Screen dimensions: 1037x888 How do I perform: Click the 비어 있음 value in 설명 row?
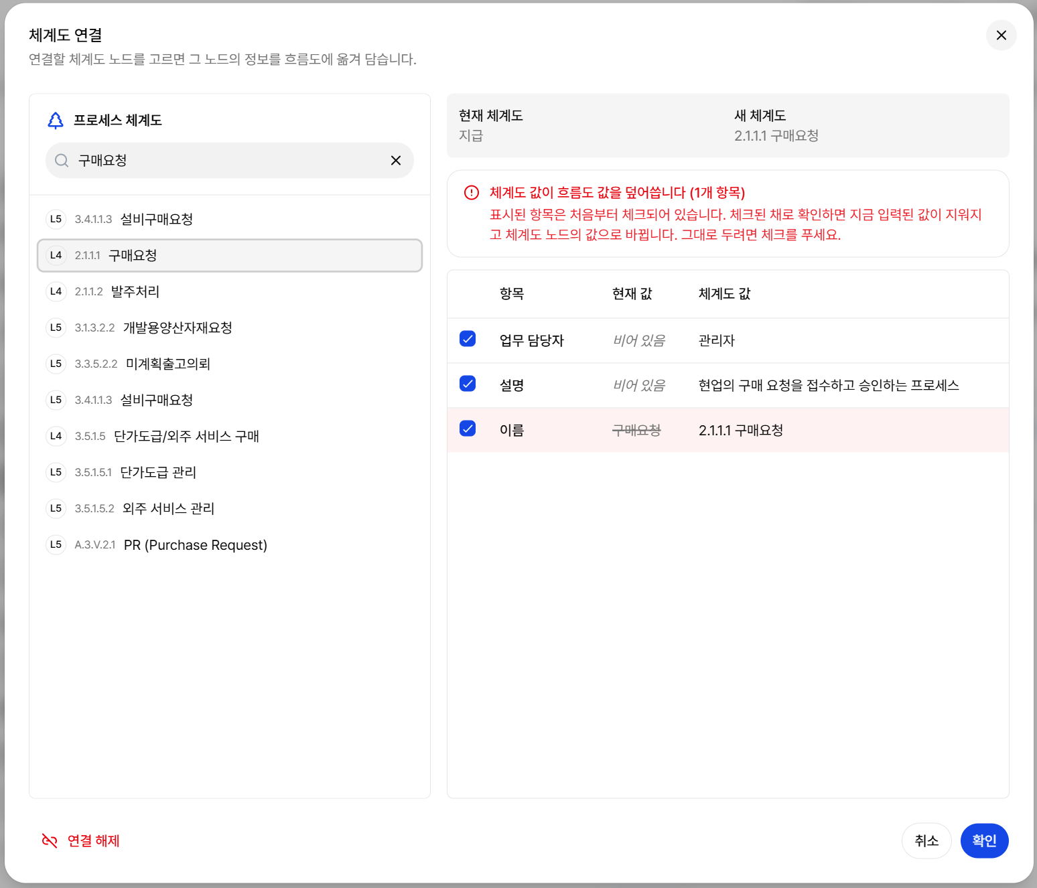639,385
